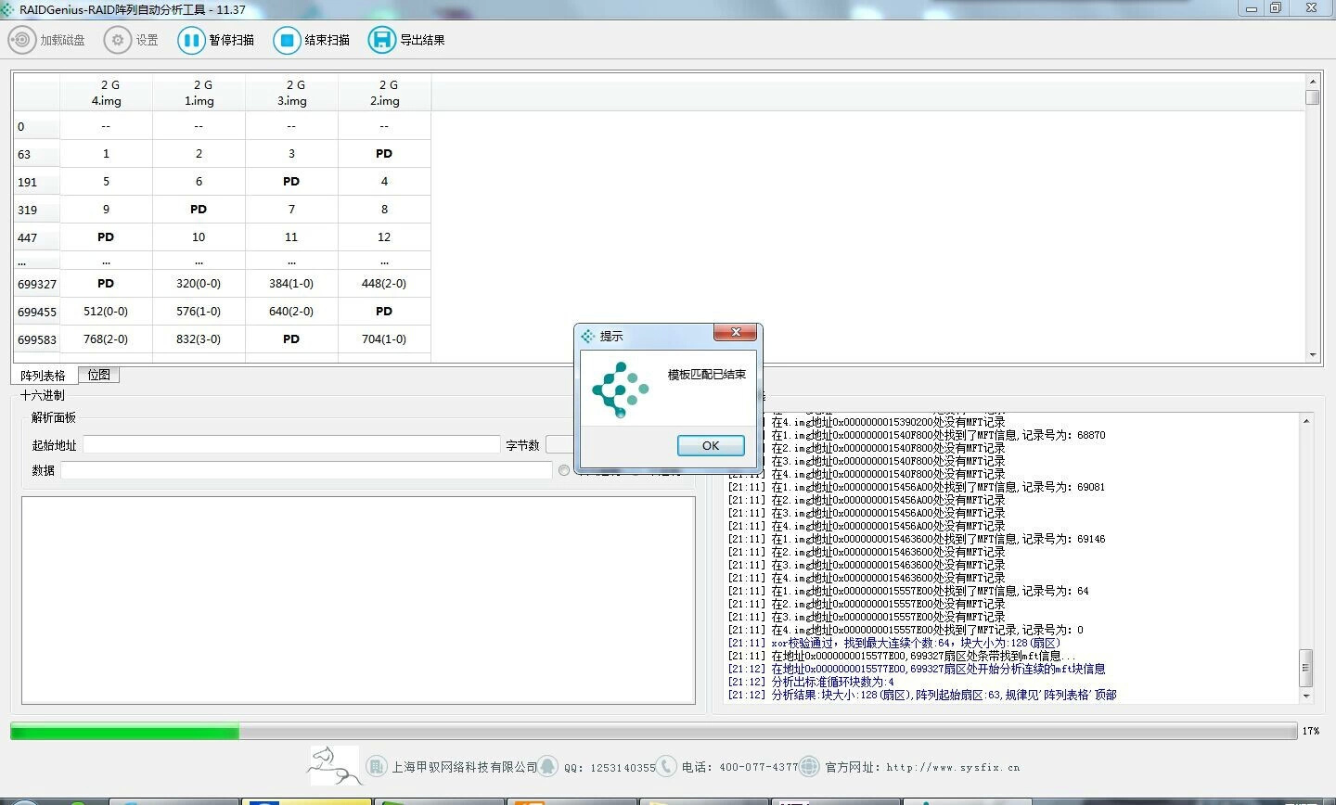
Task: Switch to the 位图 tab
Action: 98,375
